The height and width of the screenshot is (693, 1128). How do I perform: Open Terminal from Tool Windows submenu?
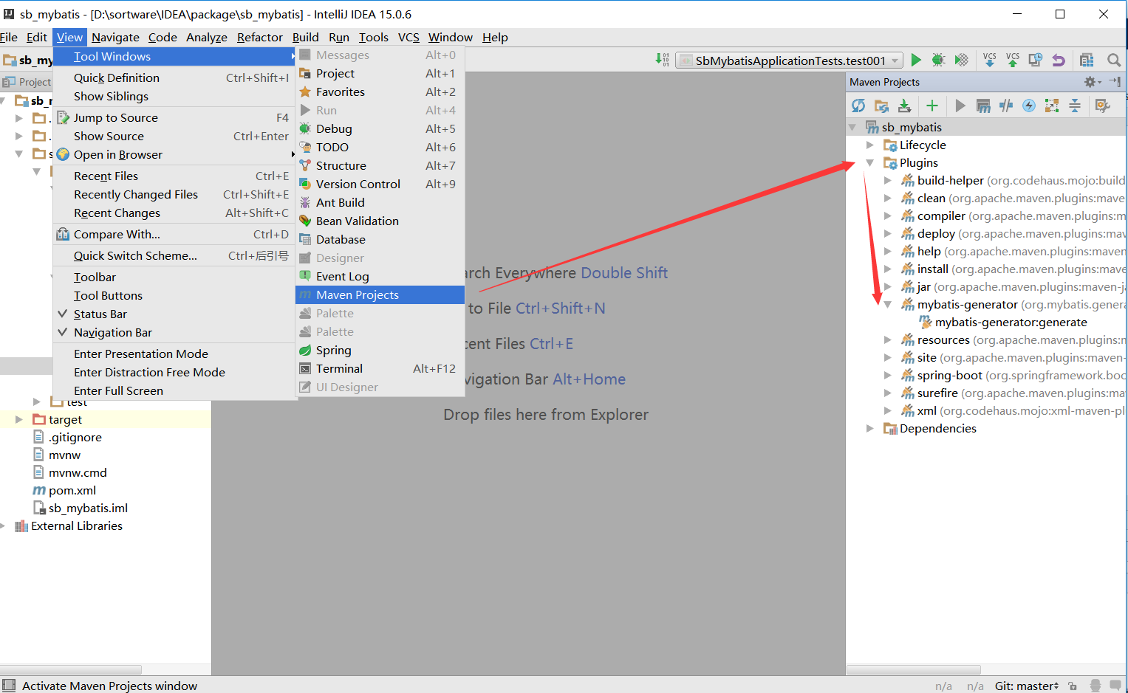coord(380,368)
